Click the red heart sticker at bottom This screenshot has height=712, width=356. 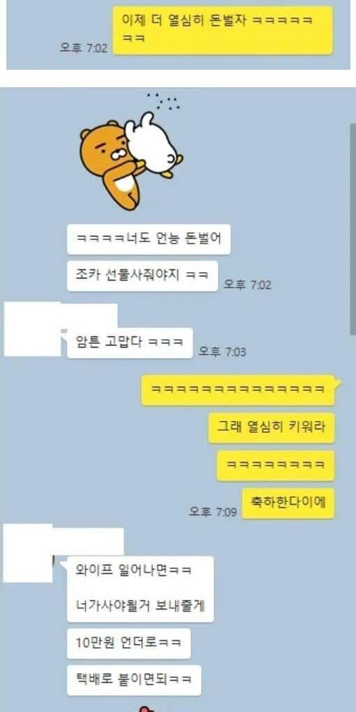tap(144, 709)
